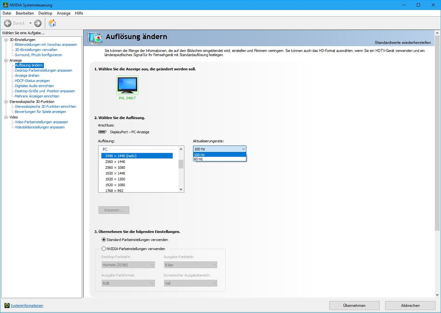This screenshot has width=441, height=313.
Task: Open Desktop-Größe und -Position anpassen
Action: (45, 91)
